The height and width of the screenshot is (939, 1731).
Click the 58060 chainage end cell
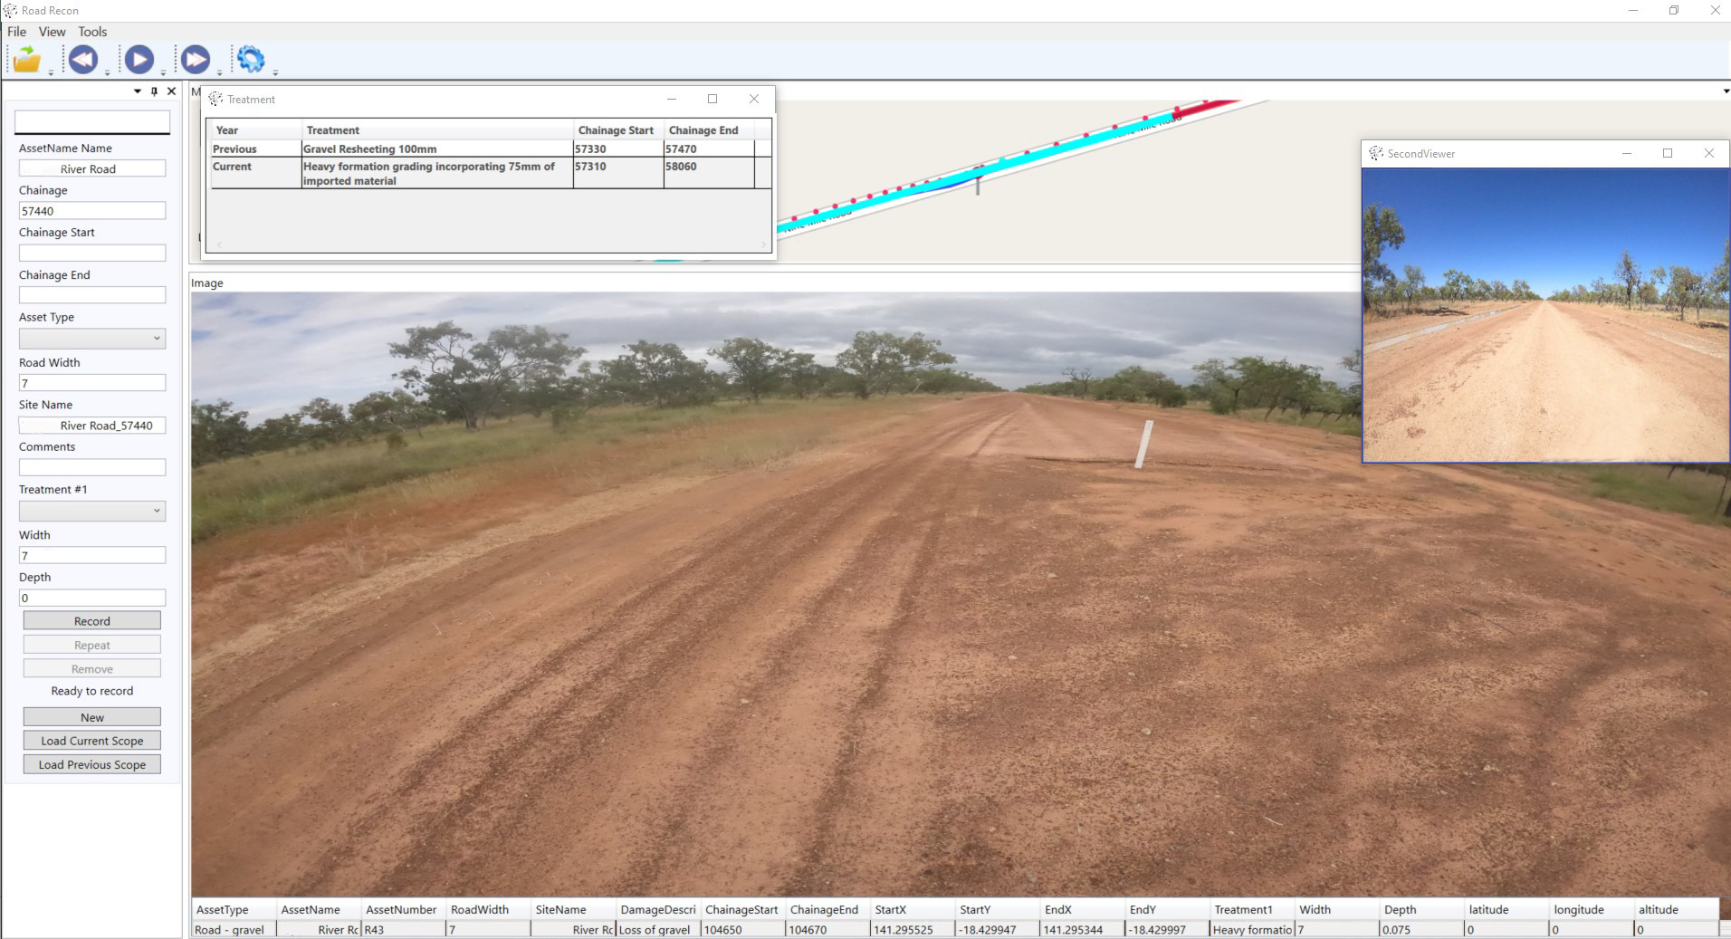(x=709, y=173)
